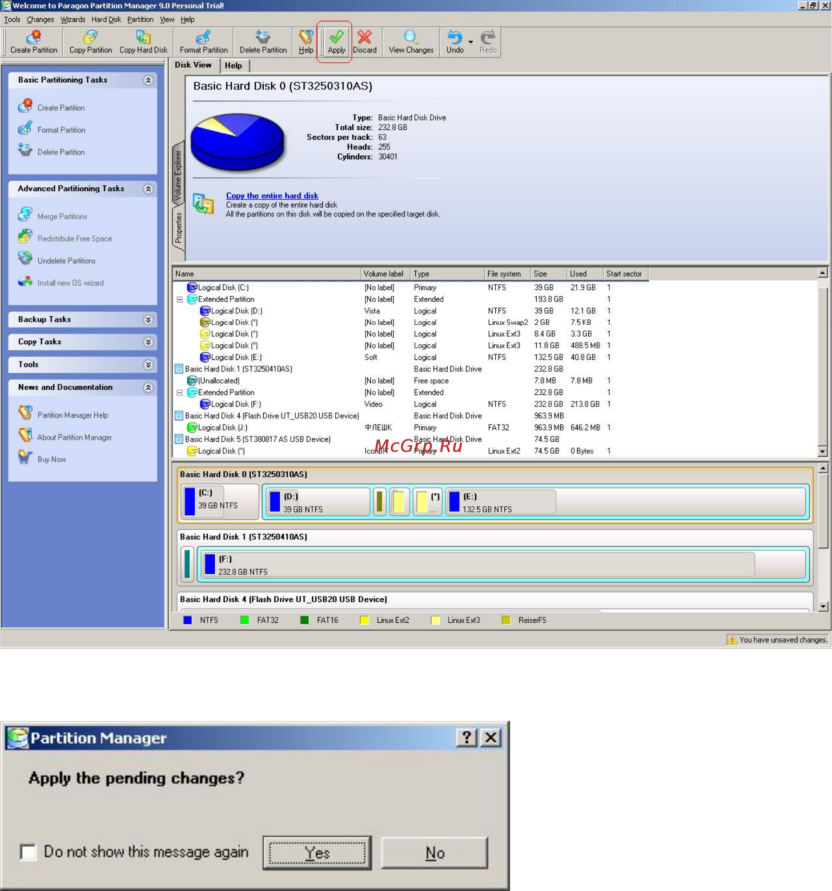The width and height of the screenshot is (832, 891).
Task: Open the Hard Disk menu
Action: tap(106, 20)
